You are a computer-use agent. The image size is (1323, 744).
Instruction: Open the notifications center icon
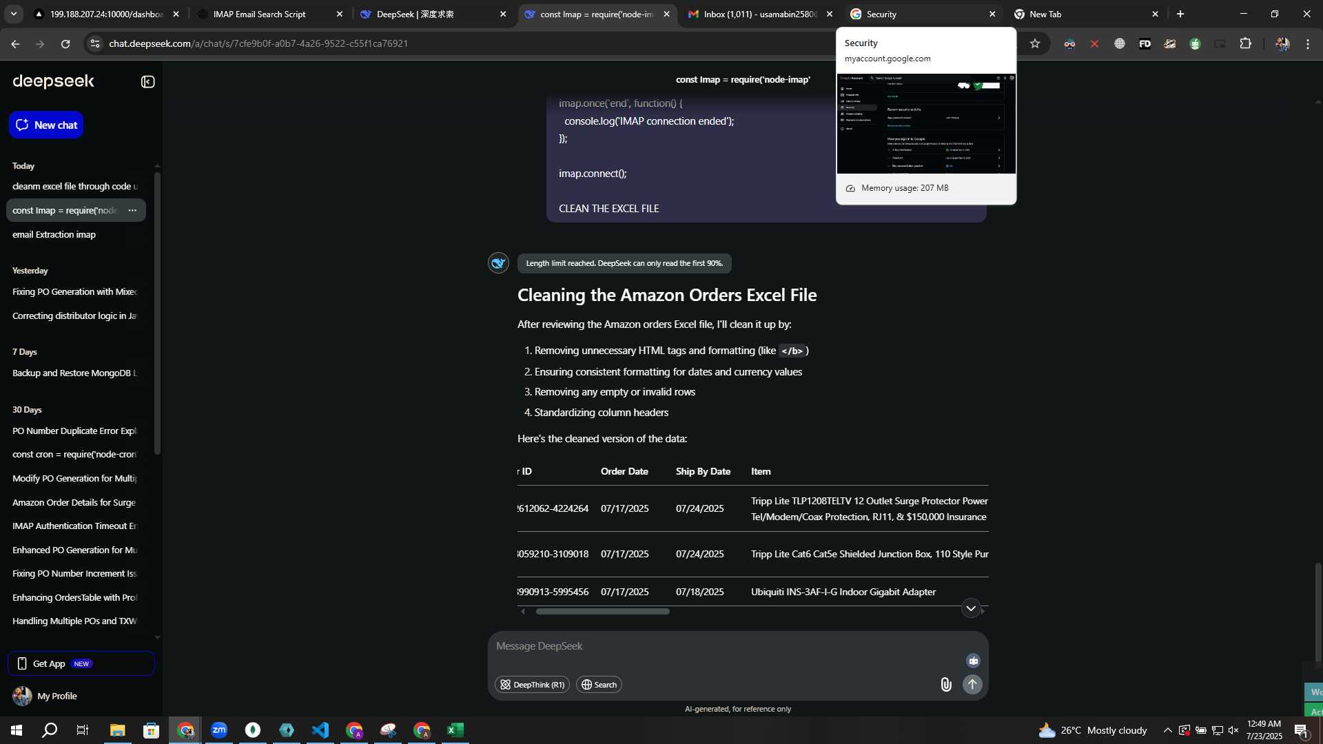tap(1301, 730)
